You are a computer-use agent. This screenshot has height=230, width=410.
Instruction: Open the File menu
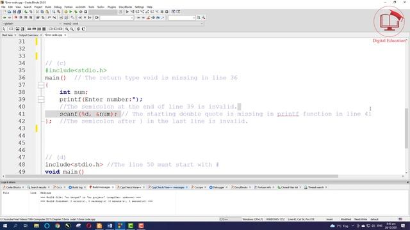(x=3, y=7)
